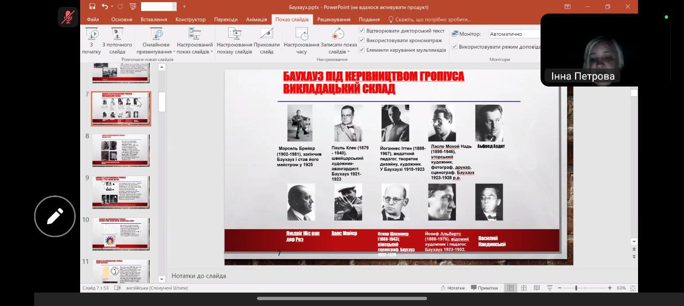This screenshot has height=306, width=684.
Task: Switch to Slide Sorter view in status bar
Action: coord(524,288)
